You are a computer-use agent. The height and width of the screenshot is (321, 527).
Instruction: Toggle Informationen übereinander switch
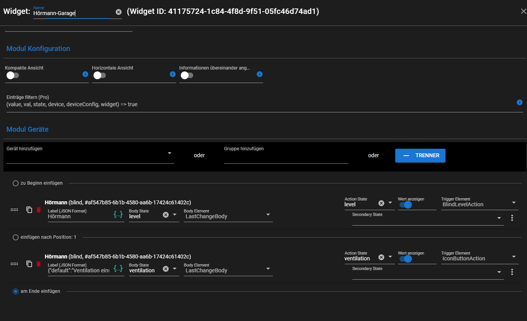pyautogui.click(x=186, y=75)
